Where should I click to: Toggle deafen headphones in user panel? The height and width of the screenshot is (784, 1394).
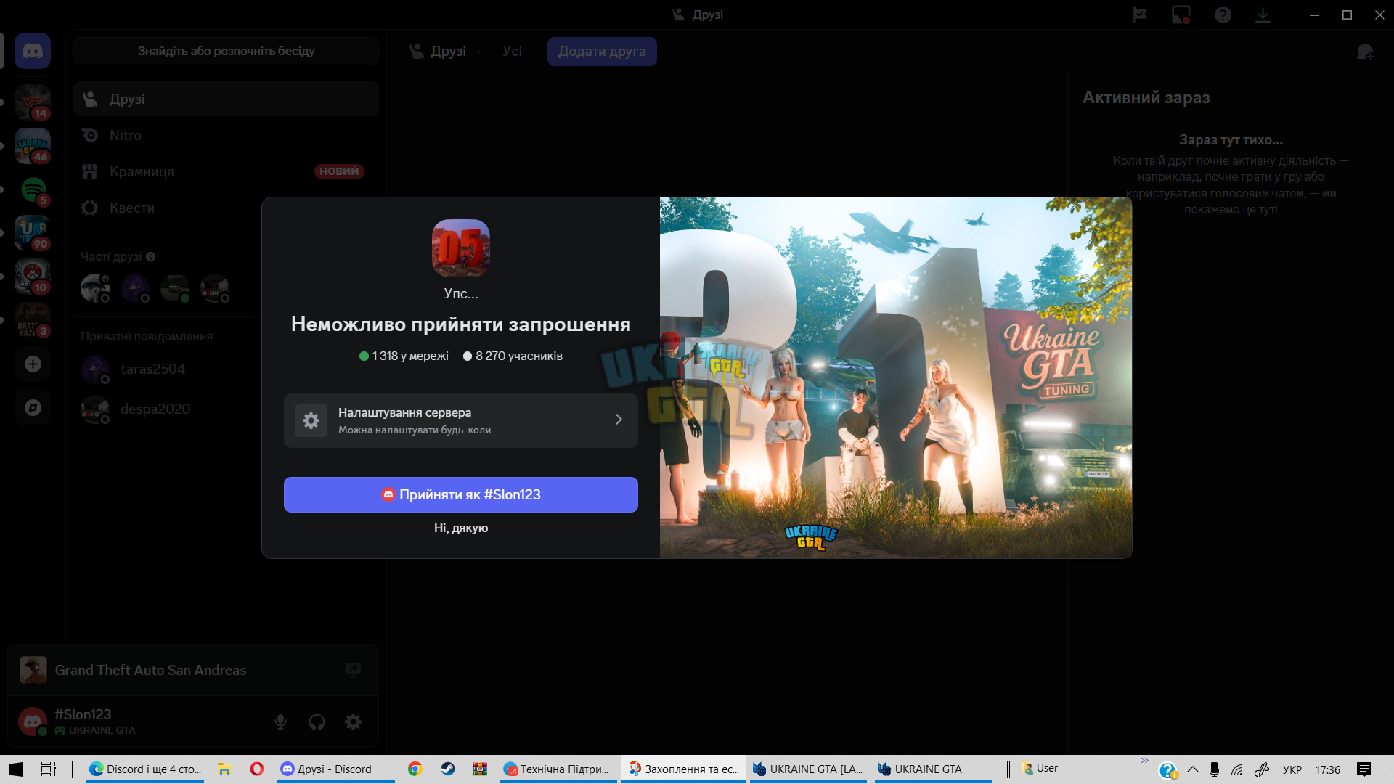pos(317,722)
